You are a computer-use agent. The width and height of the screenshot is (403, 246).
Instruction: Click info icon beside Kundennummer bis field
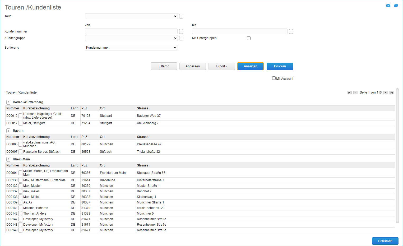291,31
